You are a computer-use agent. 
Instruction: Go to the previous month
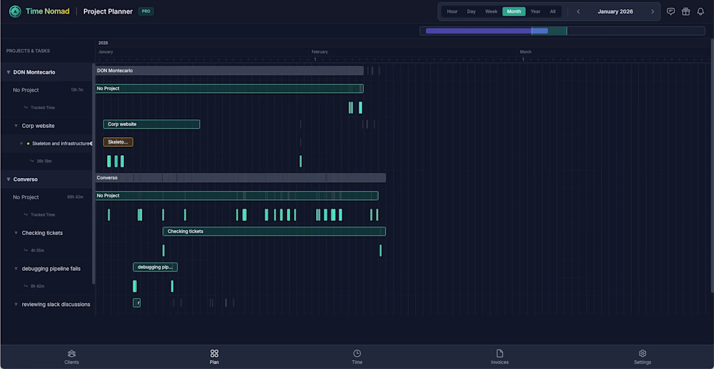pyautogui.click(x=578, y=12)
